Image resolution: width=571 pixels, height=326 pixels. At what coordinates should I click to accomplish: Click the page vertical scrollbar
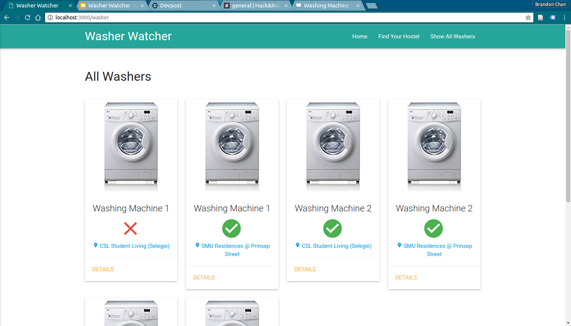pos(568,115)
